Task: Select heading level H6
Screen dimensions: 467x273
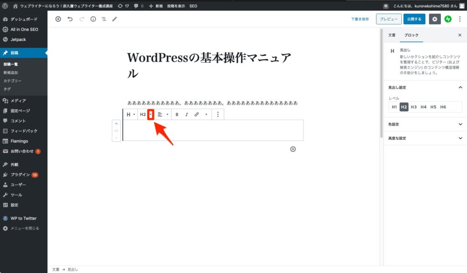Action: click(443, 107)
